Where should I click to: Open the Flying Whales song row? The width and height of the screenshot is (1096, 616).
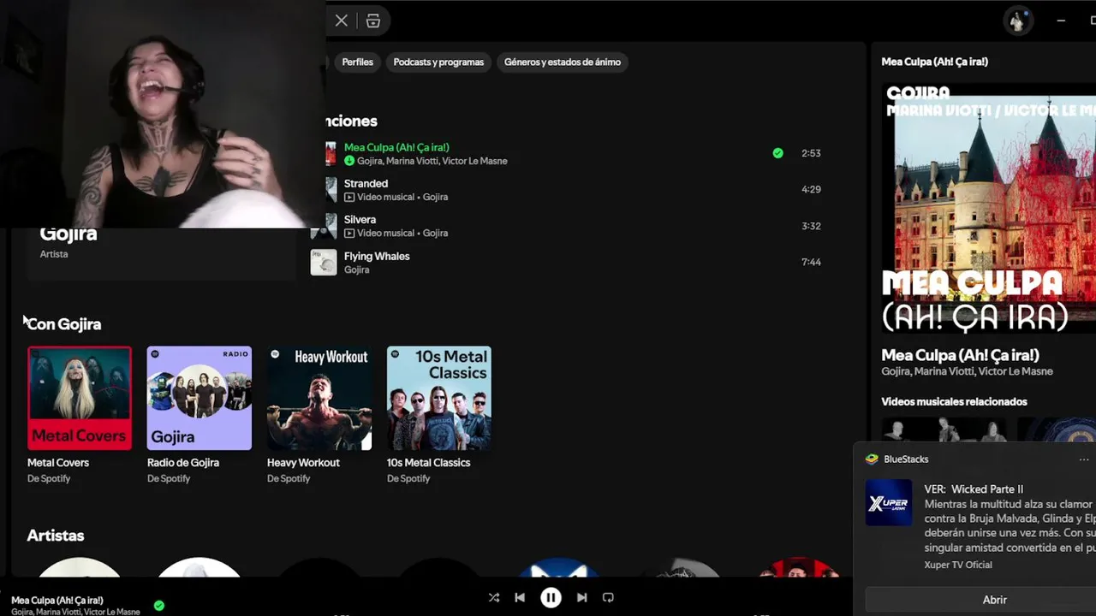574,262
